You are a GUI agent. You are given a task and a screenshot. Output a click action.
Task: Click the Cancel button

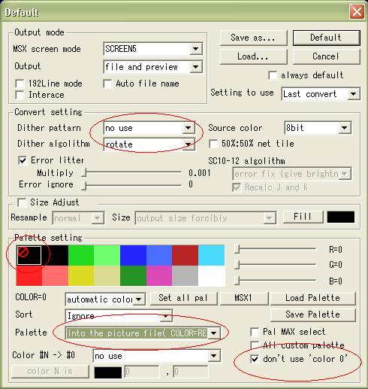[x=326, y=56]
